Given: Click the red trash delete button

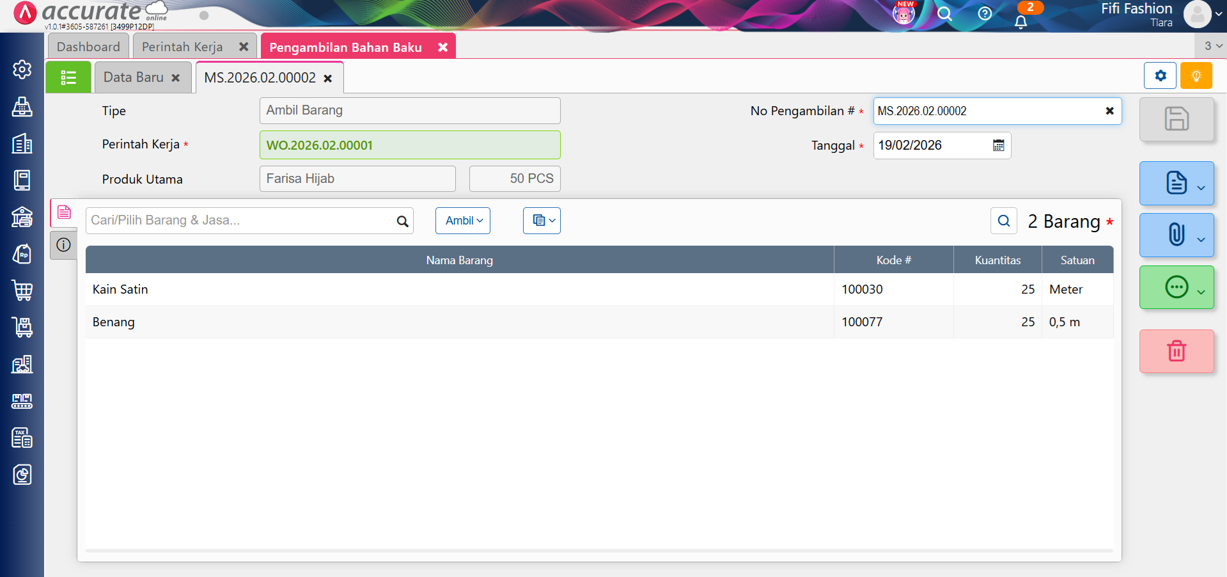Looking at the screenshot, I should [x=1176, y=351].
